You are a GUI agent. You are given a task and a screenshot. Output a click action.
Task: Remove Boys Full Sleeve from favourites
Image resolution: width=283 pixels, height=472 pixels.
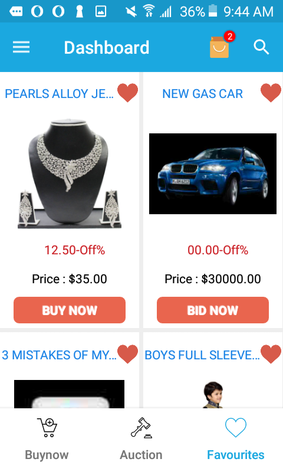[x=271, y=354]
